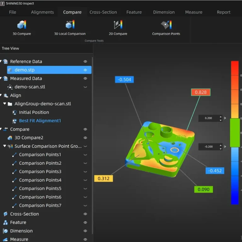Click the Dimension node icon
242x242 pixels.
(5, 231)
